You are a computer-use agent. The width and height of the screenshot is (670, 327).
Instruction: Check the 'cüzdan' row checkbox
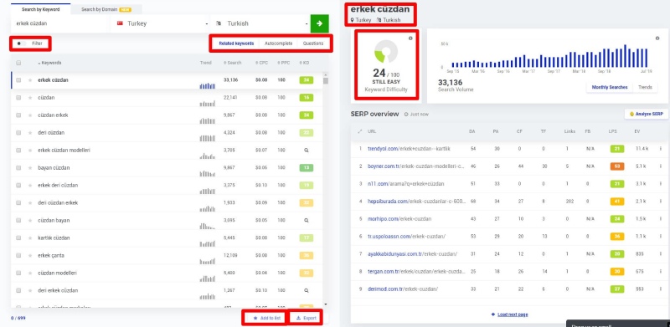[x=18, y=98]
